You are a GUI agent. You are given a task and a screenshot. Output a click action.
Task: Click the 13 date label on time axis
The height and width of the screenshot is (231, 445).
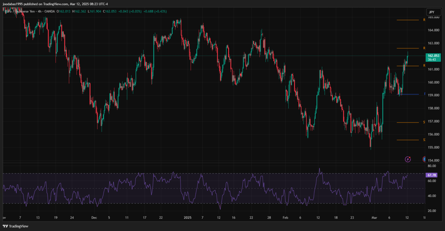(x=38, y=218)
